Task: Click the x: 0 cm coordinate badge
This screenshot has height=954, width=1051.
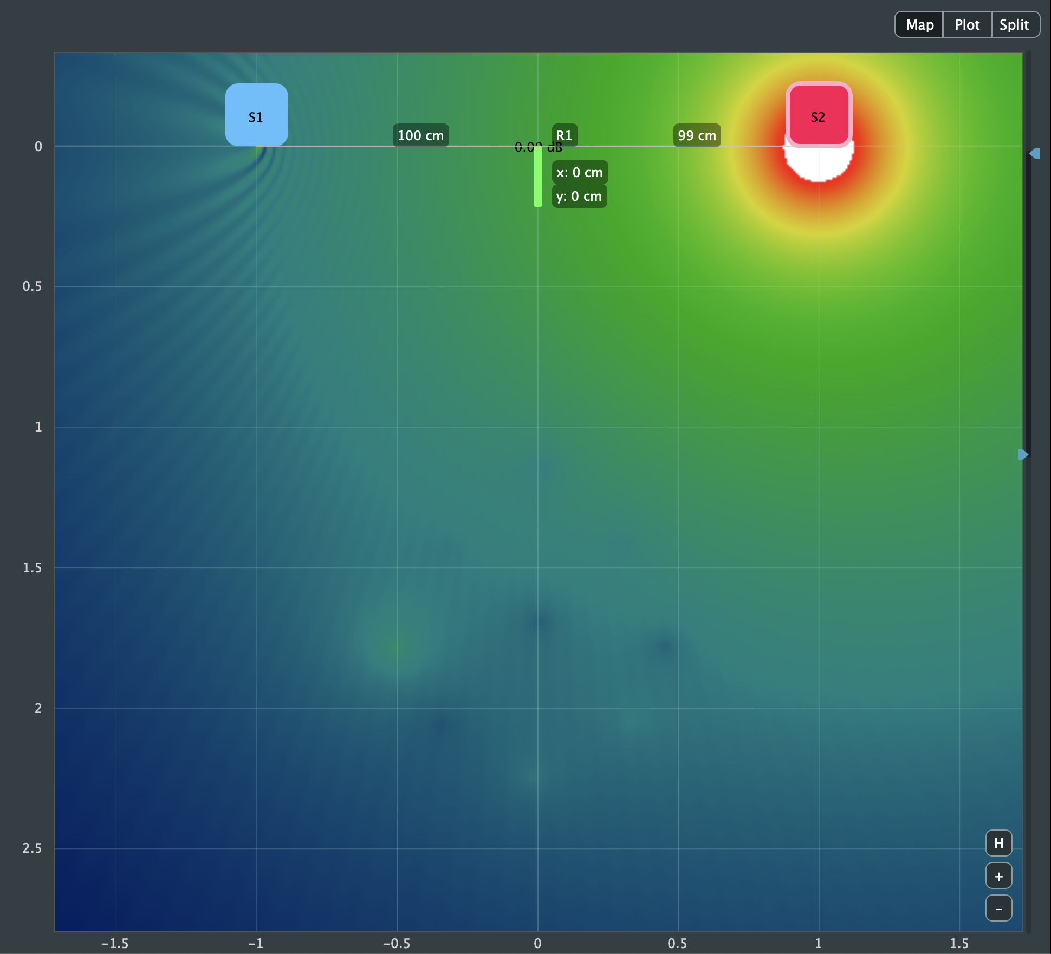Action: [579, 172]
